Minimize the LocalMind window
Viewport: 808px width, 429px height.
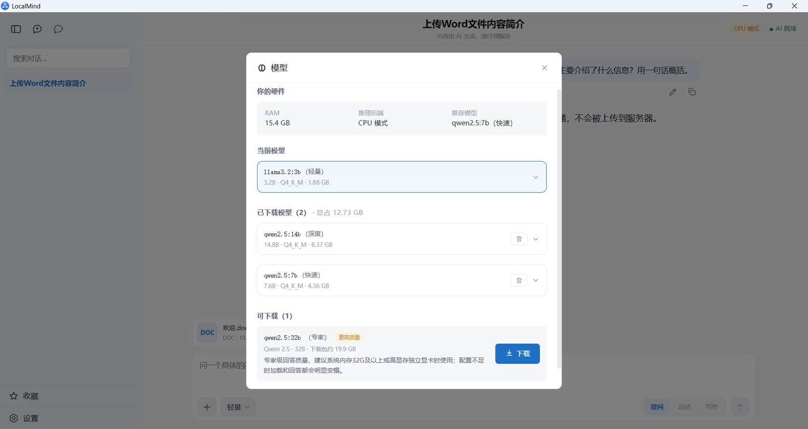click(745, 6)
